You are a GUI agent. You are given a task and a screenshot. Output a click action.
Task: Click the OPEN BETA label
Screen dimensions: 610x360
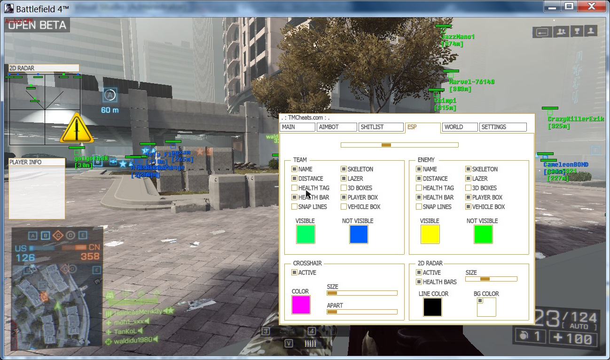click(37, 25)
